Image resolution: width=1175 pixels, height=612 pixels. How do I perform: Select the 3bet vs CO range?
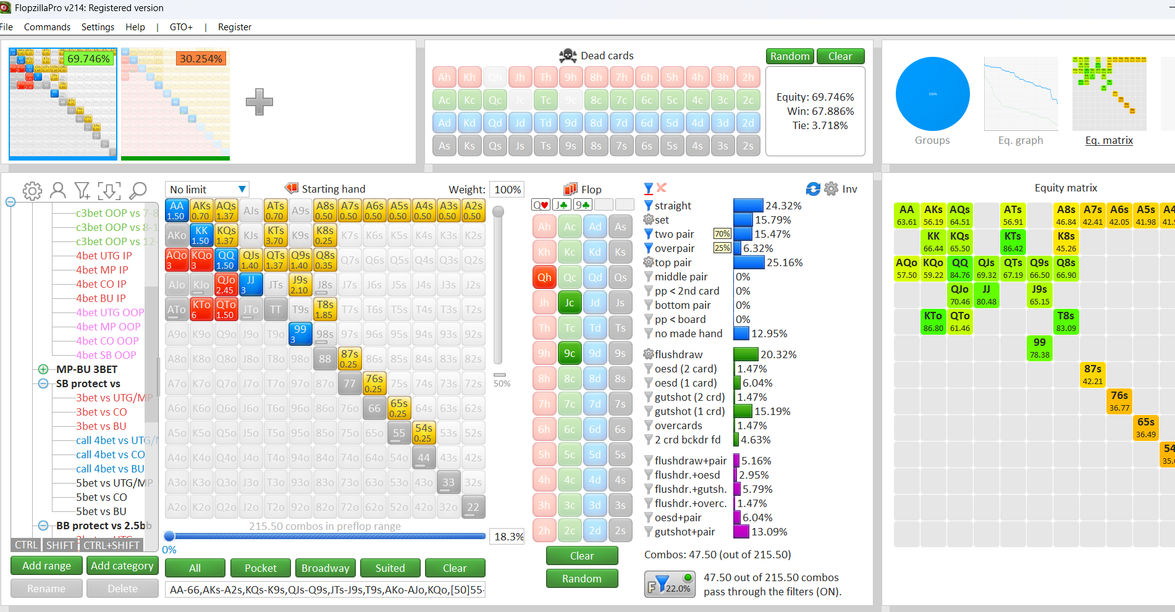tap(101, 412)
